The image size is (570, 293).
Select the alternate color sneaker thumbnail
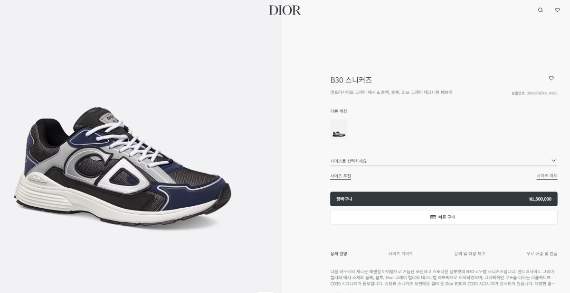pos(339,129)
